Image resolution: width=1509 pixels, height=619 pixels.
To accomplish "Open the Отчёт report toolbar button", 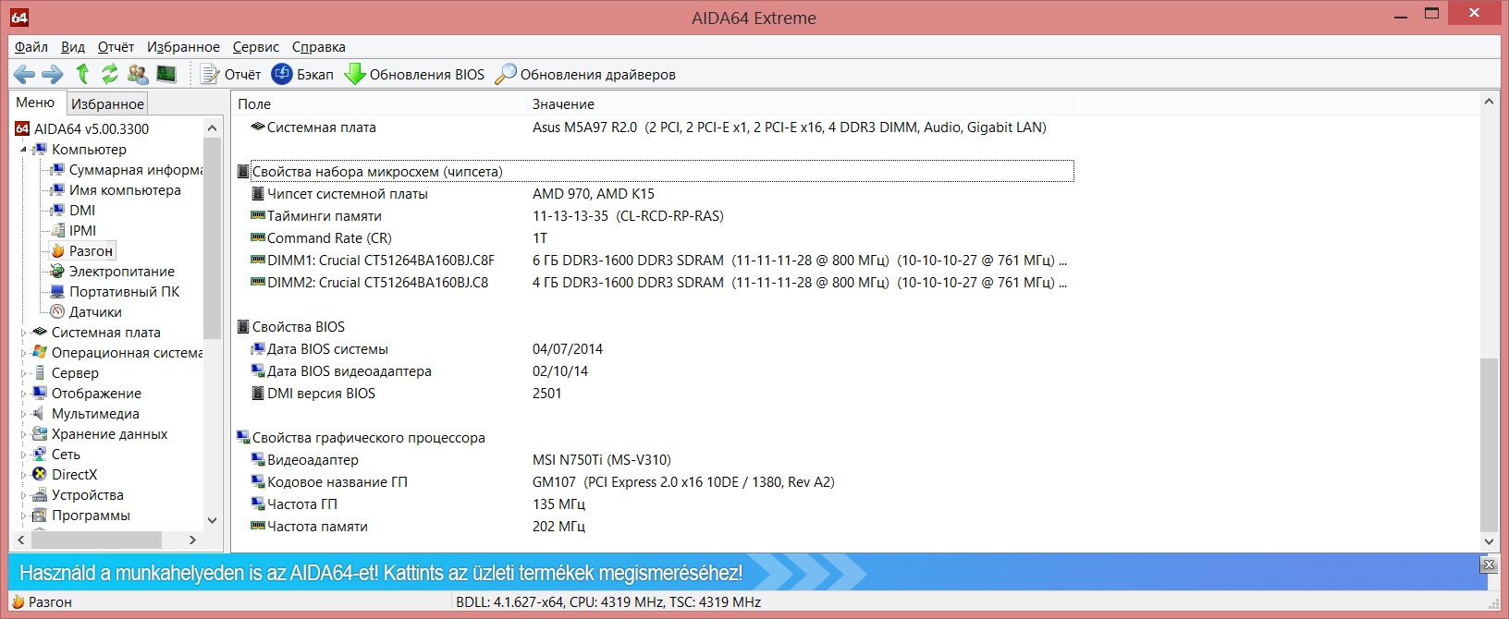I will tap(231, 74).
